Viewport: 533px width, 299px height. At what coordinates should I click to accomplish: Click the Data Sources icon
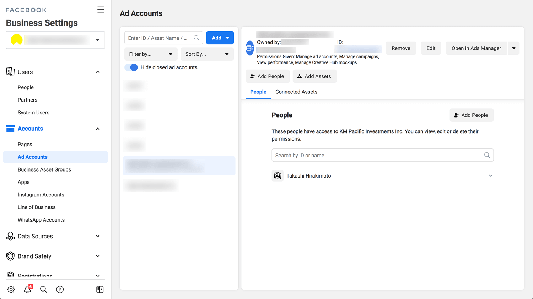click(x=10, y=236)
